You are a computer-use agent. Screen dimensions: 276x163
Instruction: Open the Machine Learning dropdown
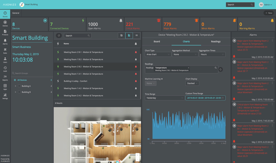[x=151, y=83]
